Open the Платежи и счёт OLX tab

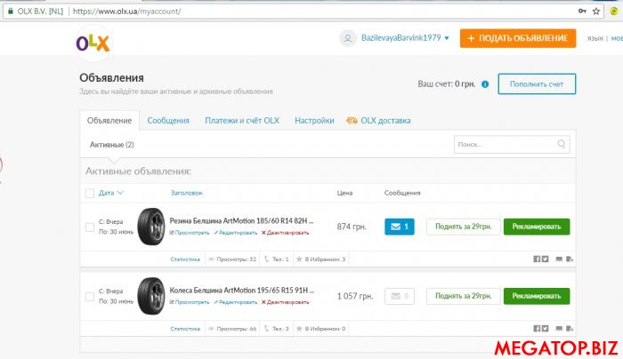click(242, 121)
